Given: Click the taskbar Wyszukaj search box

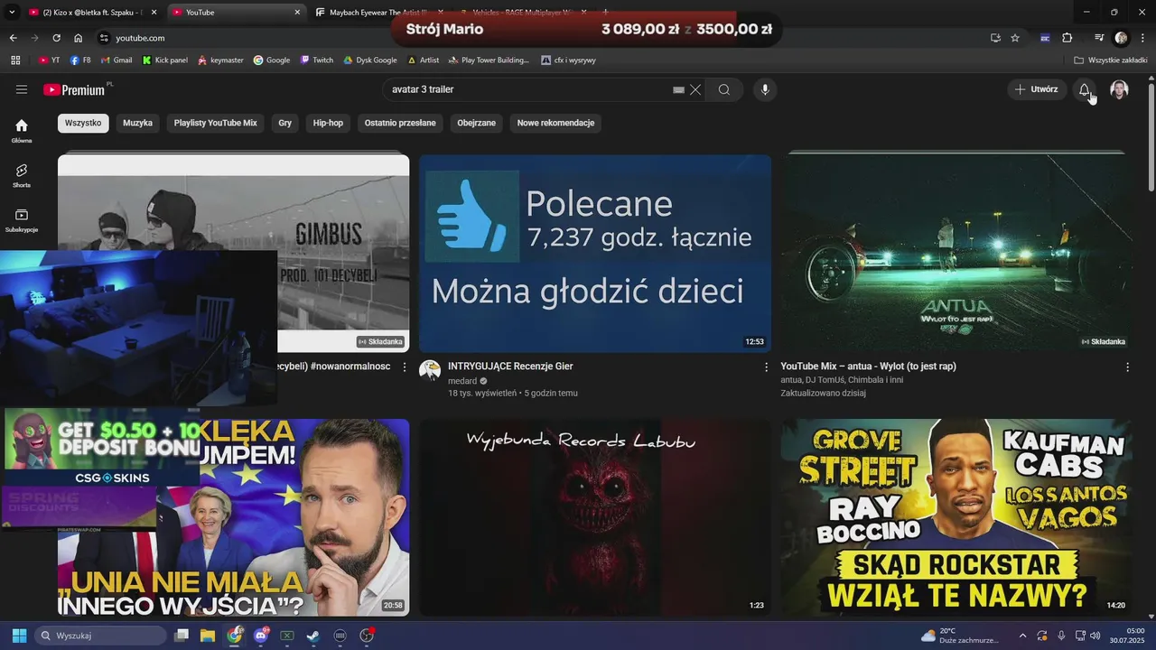Looking at the screenshot, I should [x=101, y=636].
